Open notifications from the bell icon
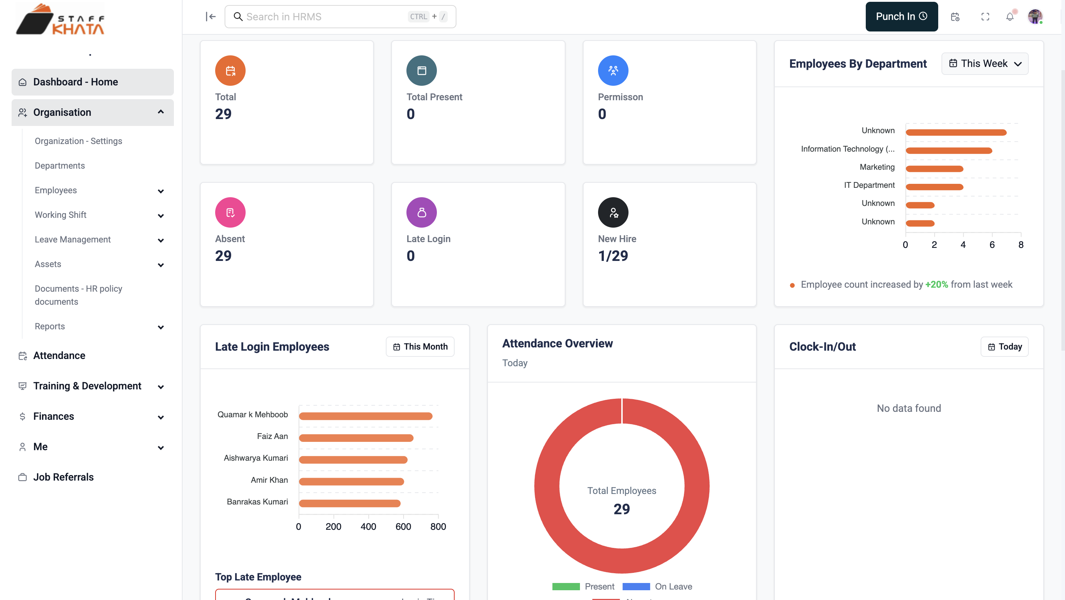Screen dimensions: 1065x600 click(x=1010, y=17)
